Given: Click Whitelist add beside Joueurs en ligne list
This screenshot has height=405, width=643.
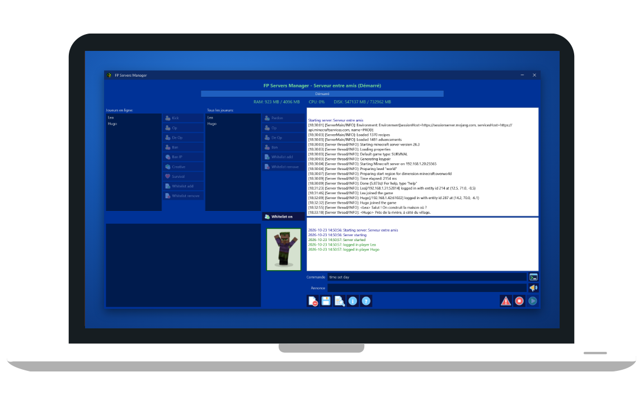Looking at the screenshot, I should pyautogui.click(x=184, y=186).
